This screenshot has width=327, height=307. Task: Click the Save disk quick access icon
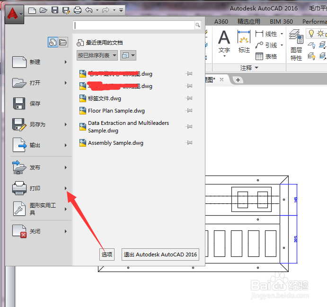55,10
